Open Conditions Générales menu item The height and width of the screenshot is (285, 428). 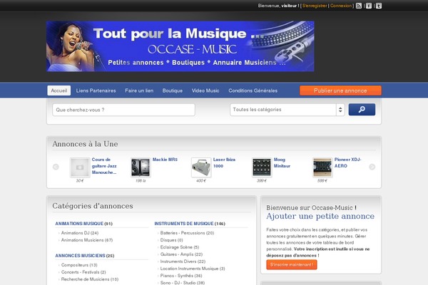pyautogui.click(x=253, y=90)
